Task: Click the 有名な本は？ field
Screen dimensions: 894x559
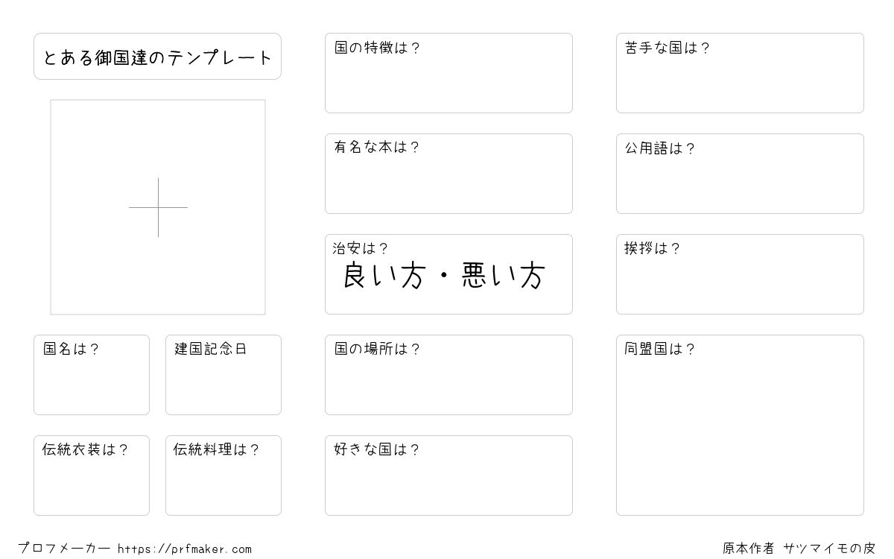Action: tap(448, 174)
